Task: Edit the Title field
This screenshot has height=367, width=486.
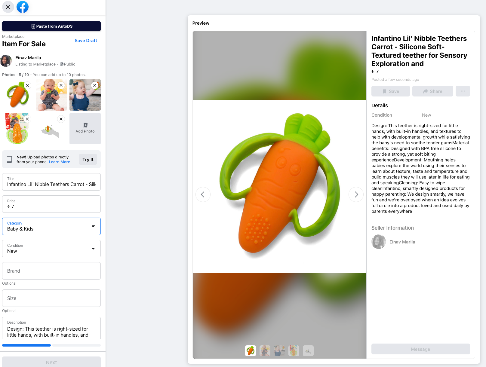Action: [51, 182]
